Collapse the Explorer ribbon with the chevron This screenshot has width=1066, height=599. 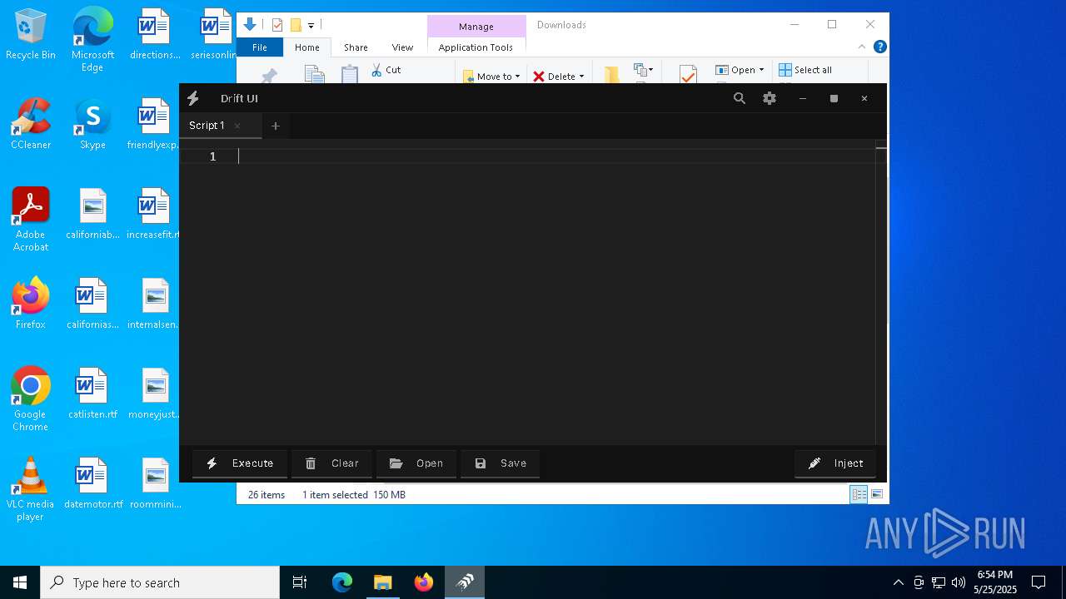click(x=862, y=47)
